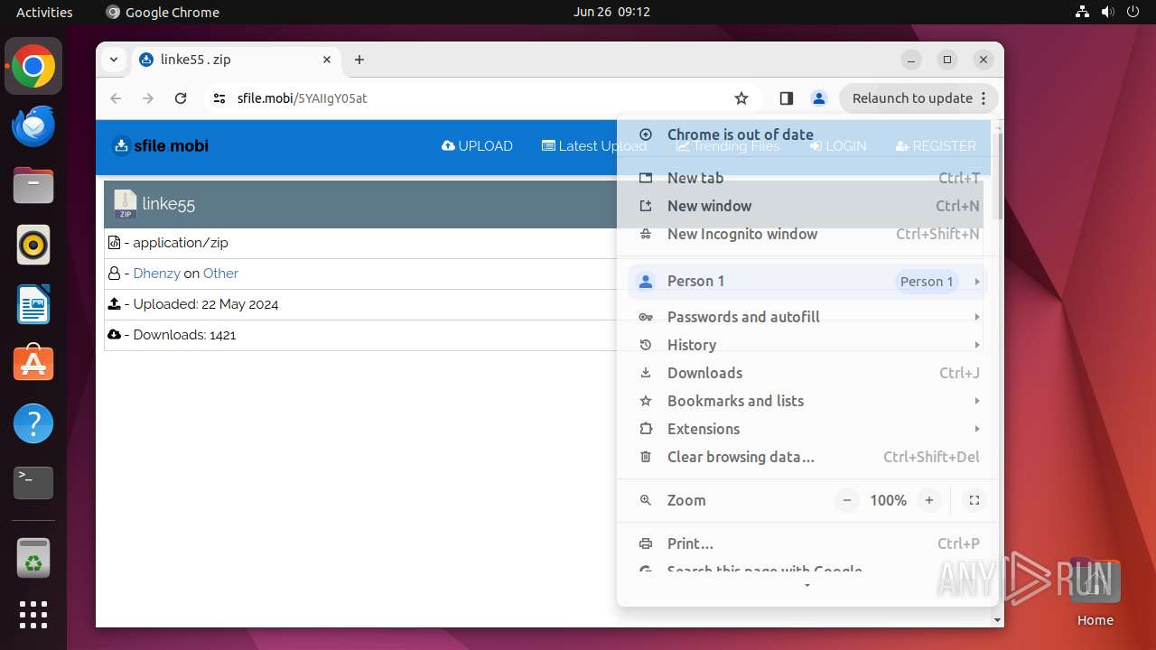Open the power menu icon in the top bar
1156x650 pixels.
[x=1133, y=12]
